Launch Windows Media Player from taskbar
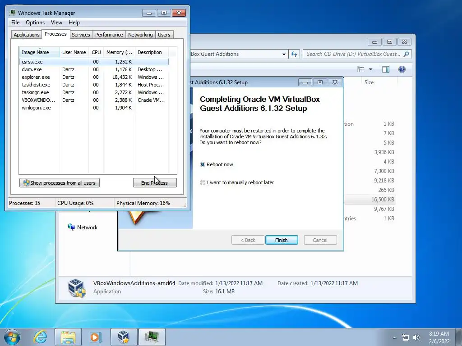Screen dimensions: 462x346 pos(95,337)
